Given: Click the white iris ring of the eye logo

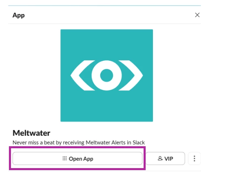Looking at the screenshot, I should click(x=107, y=64).
